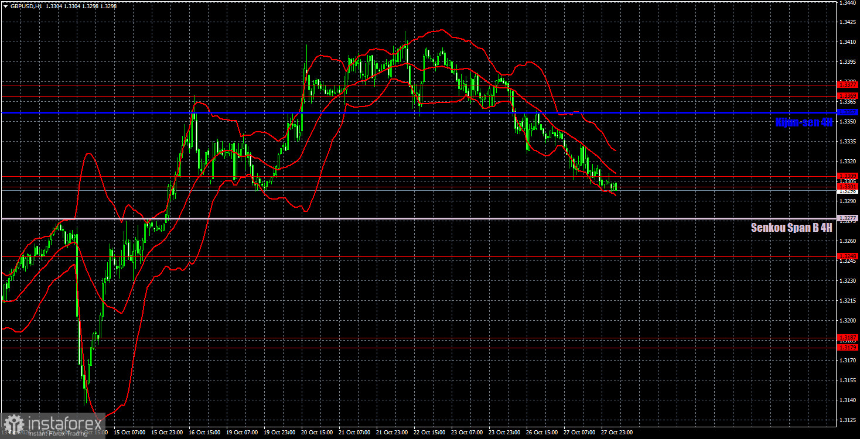860x439 pixels.
Task: Click the 1.3277 Senkou Span B price tag
Action: [848, 218]
